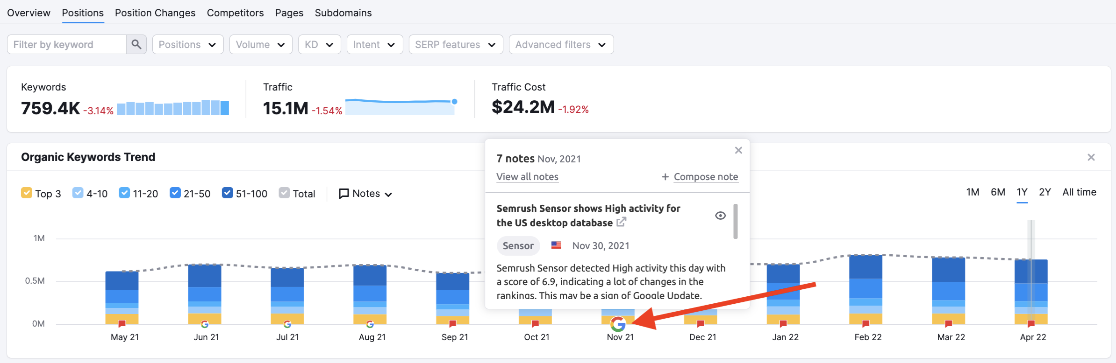The width and height of the screenshot is (1116, 363).
Task: Switch to the Position Changes tab
Action: 155,13
